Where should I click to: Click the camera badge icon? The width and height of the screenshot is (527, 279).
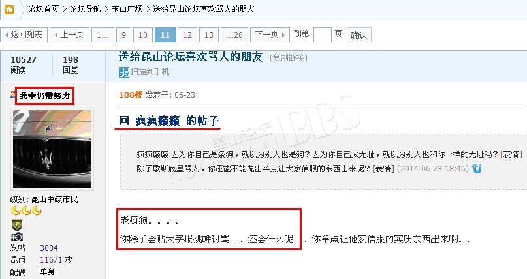coord(17,237)
